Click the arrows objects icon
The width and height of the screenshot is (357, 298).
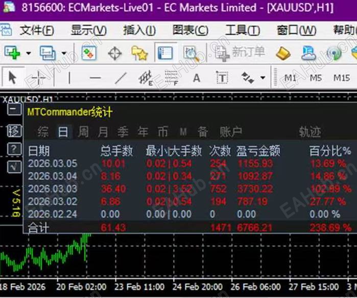pyautogui.click(x=248, y=78)
